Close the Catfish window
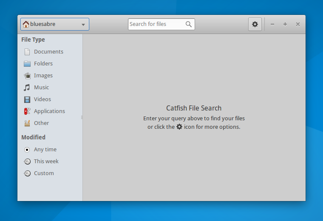 [298, 24]
